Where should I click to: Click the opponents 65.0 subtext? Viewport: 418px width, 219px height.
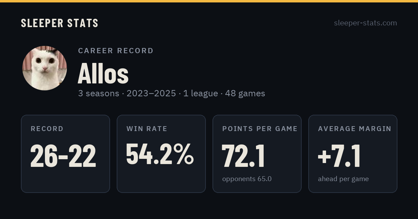pyautogui.click(x=247, y=179)
